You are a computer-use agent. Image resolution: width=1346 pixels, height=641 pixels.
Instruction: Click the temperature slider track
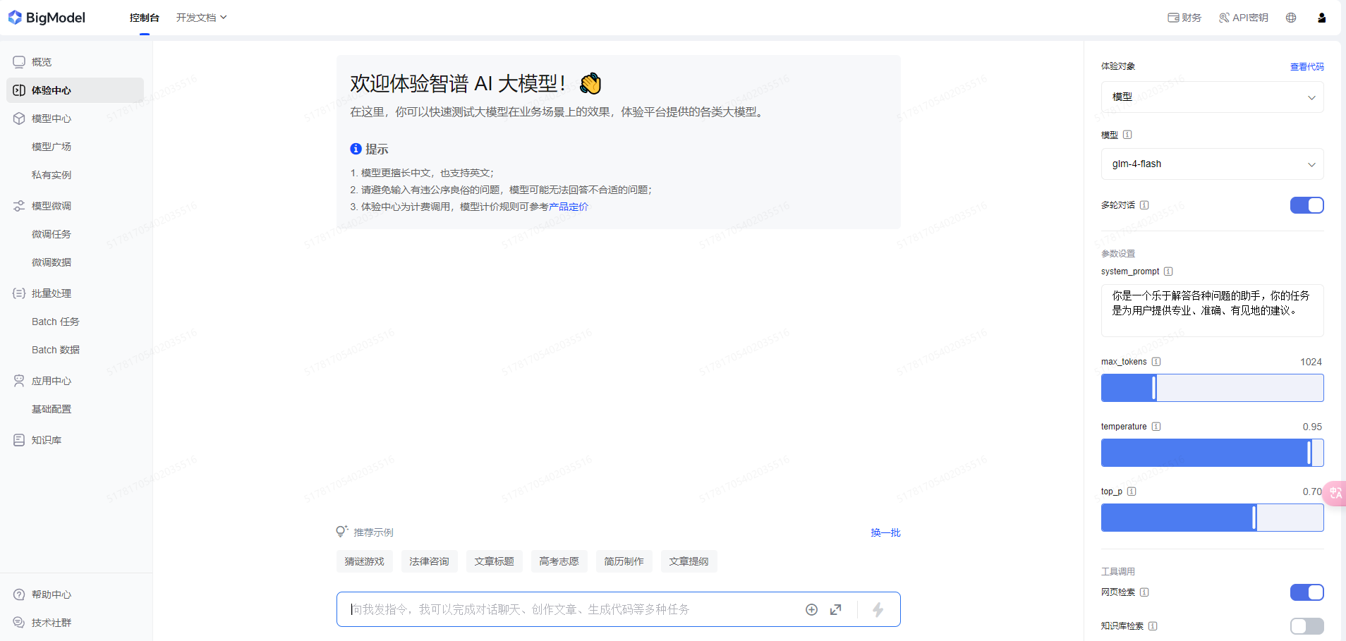(1212, 453)
